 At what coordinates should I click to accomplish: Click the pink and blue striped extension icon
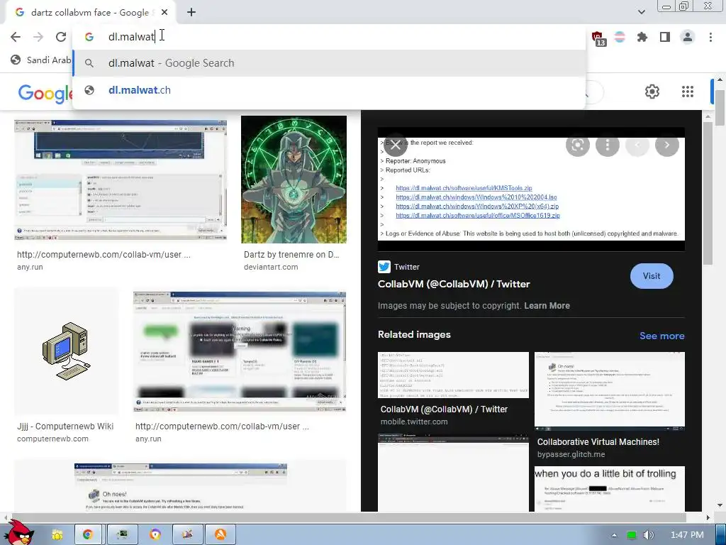tap(620, 37)
